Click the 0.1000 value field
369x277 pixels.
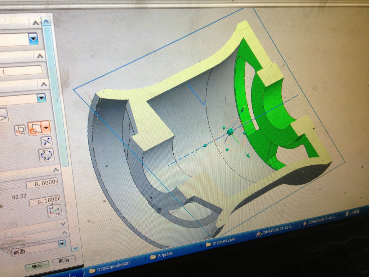pos(45,201)
